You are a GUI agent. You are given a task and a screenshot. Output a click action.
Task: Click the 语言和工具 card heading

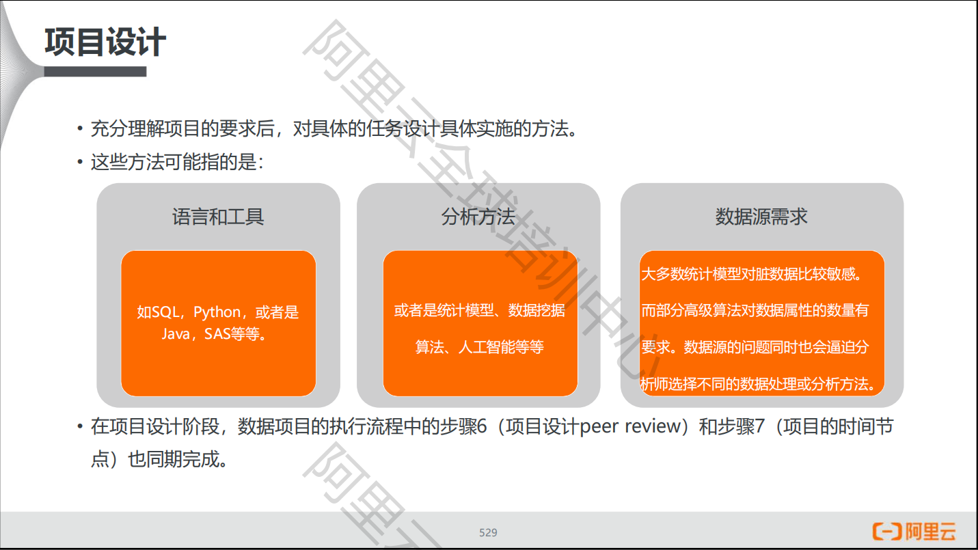click(x=218, y=217)
